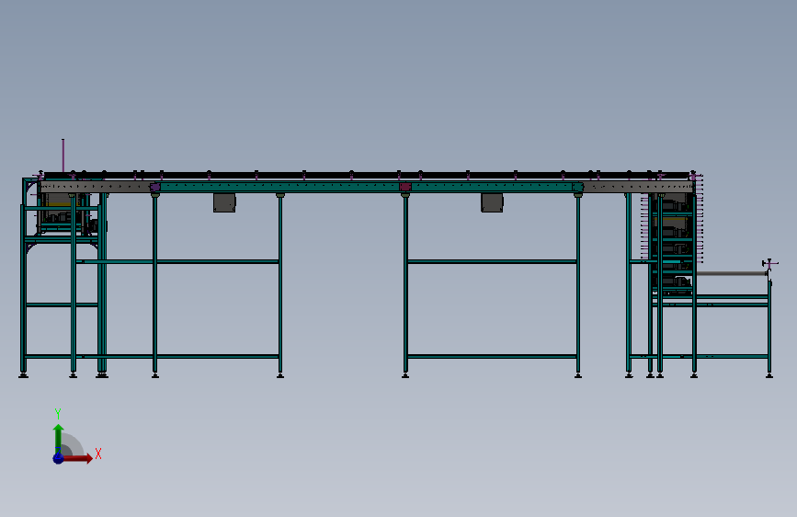The height and width of the screenshot is (517, 797).
Task: Select the gray side plate at the conveyor's right end
Action: coord(638,188)
